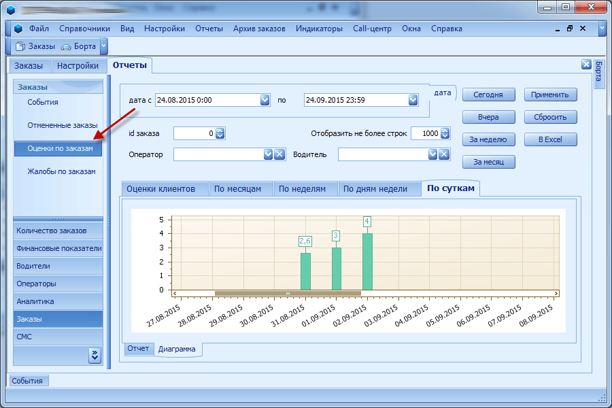Open the Количество заказов sidebar group
Image resolution: width=612 pixels, height=408 pixels.
pos(58,231)
